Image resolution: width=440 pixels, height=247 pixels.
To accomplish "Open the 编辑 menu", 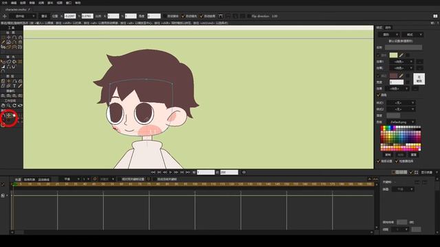I will [14, 3].
